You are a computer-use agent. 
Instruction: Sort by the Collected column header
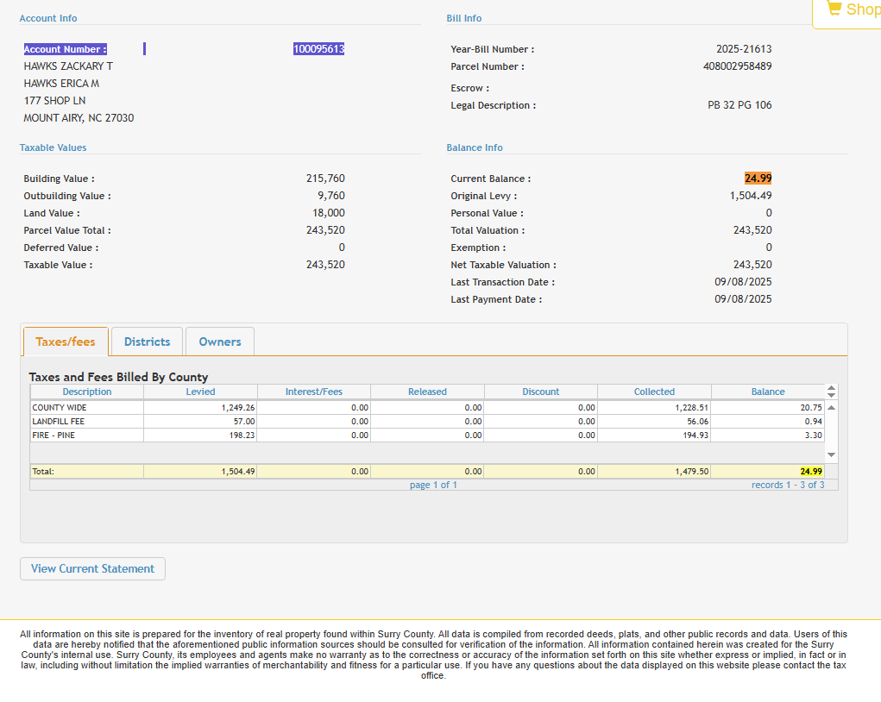tap(654, 392)
